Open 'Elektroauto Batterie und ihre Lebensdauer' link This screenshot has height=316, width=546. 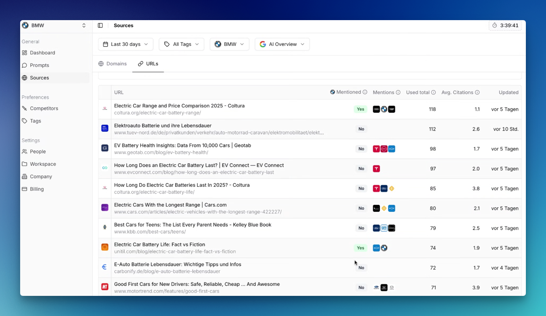[x=163, y=126]
